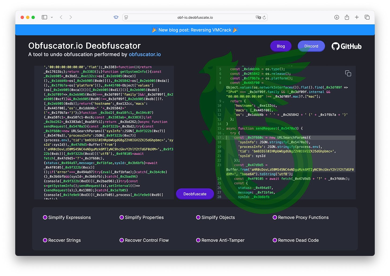
Task: Open the privacy shield report icon
Action: (116, 17)
